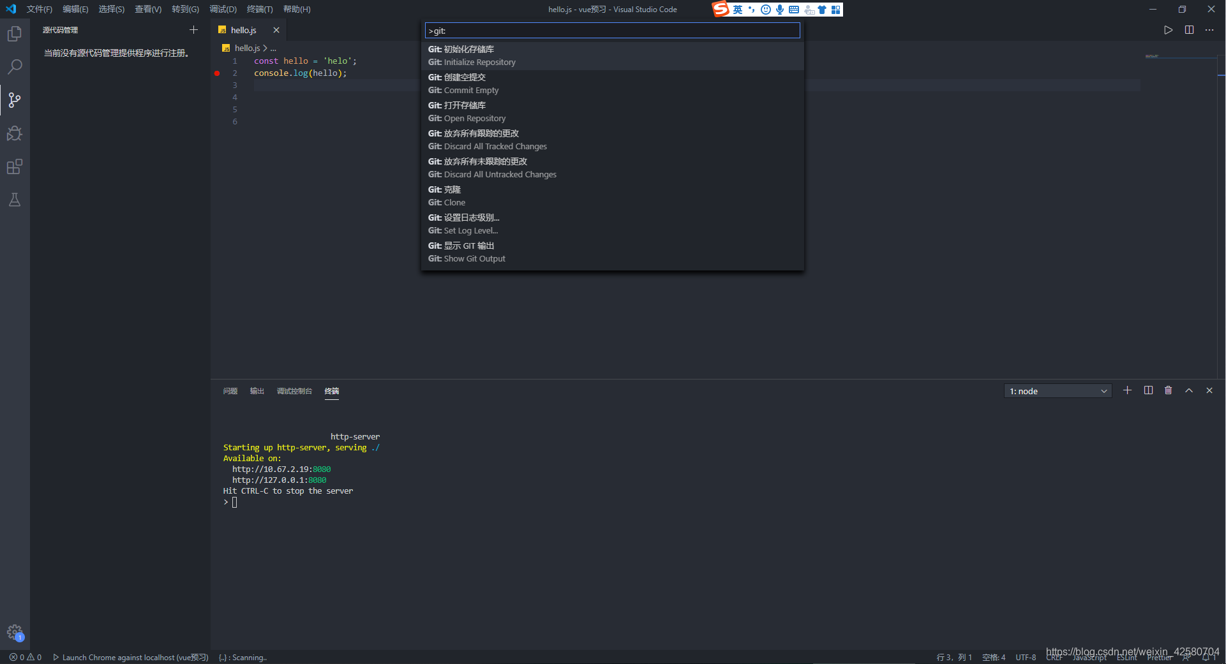This screenshot has height=664, width=1226.
Task: Run Git: Commit Empty command
Action: [x=612, y=84]
